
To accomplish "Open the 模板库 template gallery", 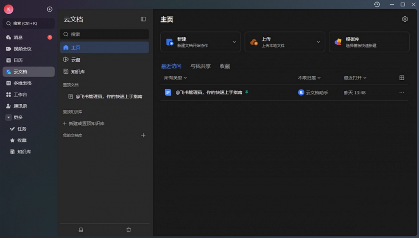I will tap(369, 42).
